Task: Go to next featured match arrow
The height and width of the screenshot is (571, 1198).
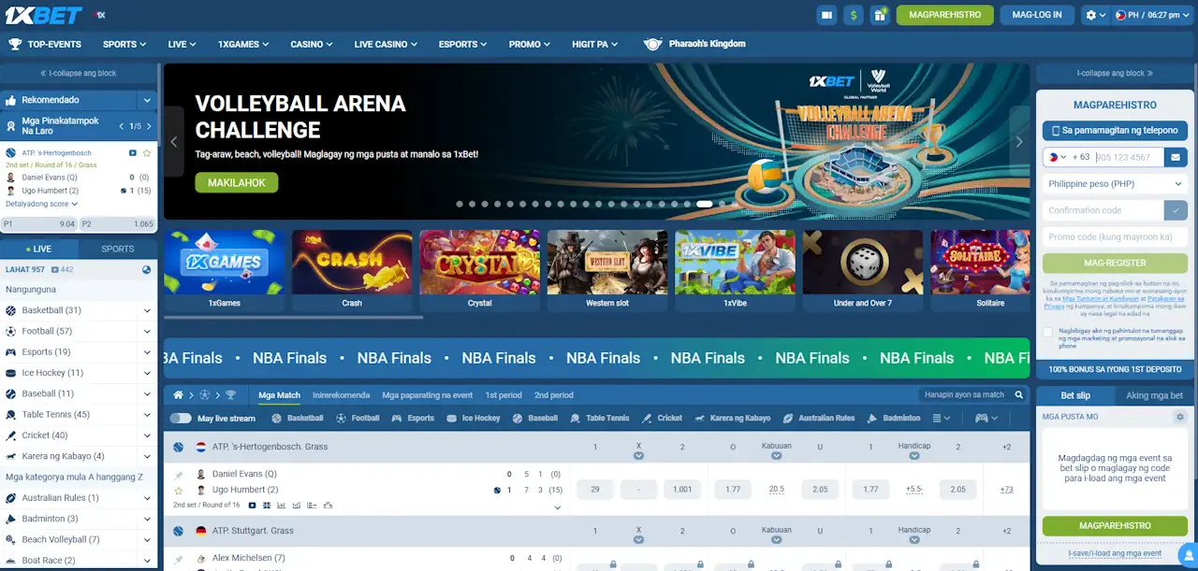Action: tap(149, 126)
